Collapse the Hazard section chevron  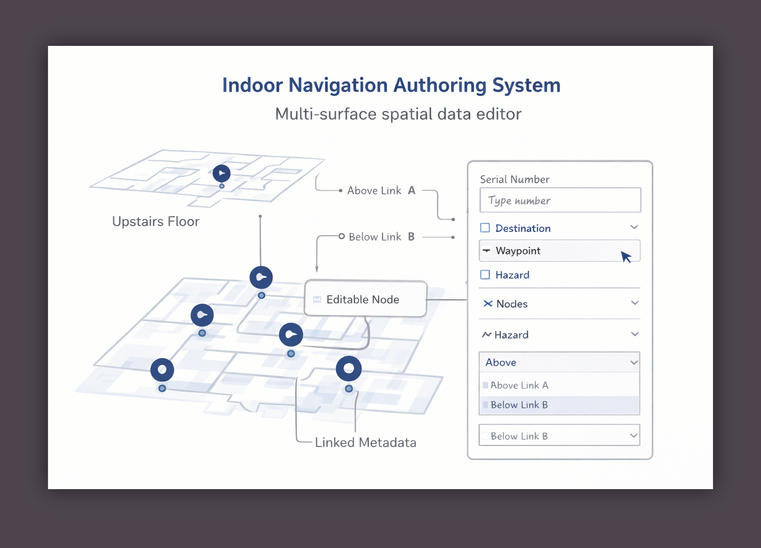click(x=634, y=334)
